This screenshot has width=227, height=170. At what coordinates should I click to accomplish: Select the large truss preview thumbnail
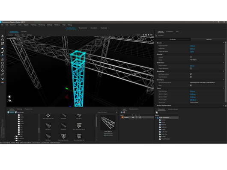108,123
